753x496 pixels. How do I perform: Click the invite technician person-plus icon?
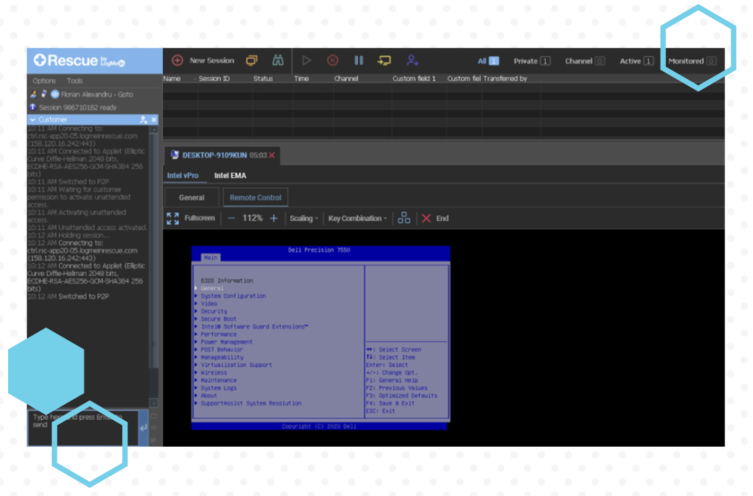click(x=412, y=61)
